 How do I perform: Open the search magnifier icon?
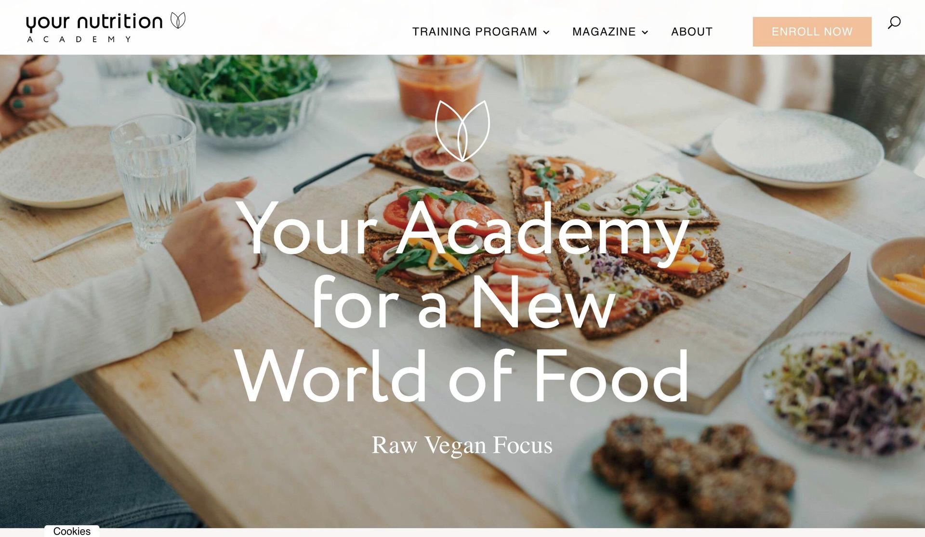pyautogui.click(x=894, y=23)
